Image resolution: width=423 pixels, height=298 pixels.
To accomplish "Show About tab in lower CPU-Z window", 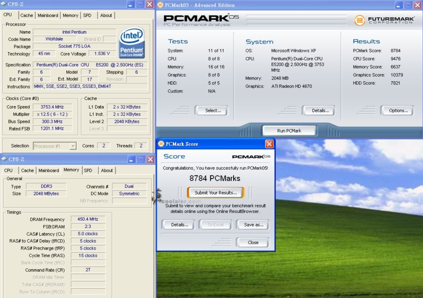I will point(107,171).
